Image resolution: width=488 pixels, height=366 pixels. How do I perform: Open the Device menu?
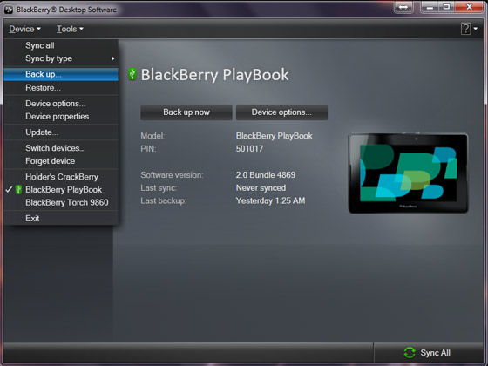point(24,29)
